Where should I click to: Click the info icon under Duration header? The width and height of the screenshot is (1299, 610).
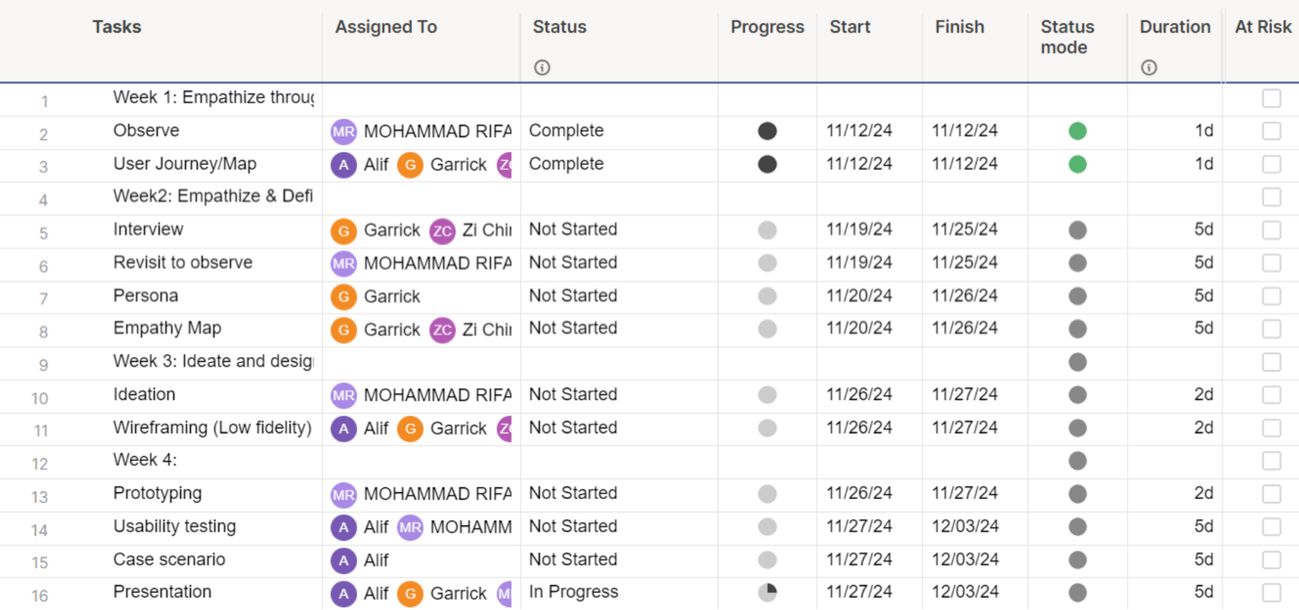(x=1149, y=67)
